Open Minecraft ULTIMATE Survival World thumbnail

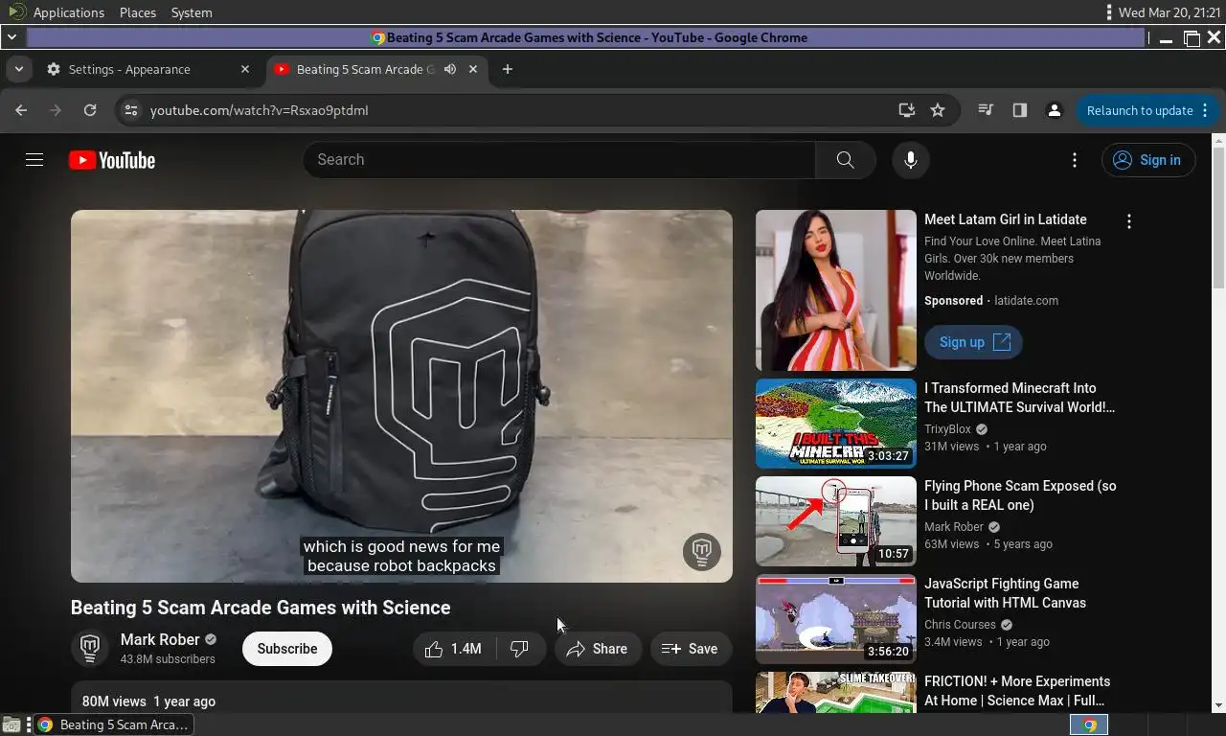(835, 424)
